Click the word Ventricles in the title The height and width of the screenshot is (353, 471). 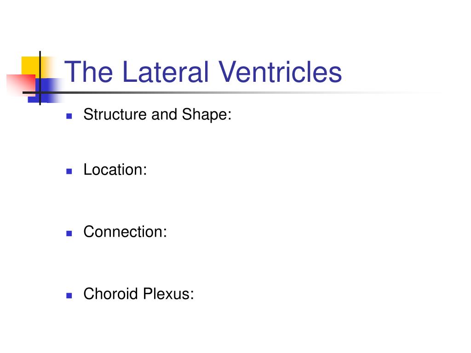coord(280,72)
